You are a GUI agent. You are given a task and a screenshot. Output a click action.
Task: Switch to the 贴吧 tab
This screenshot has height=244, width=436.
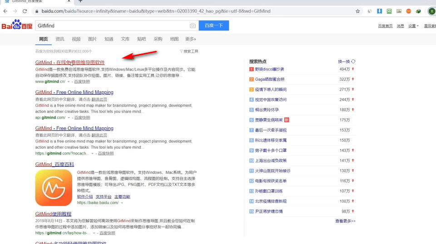[x=142, y=39]
